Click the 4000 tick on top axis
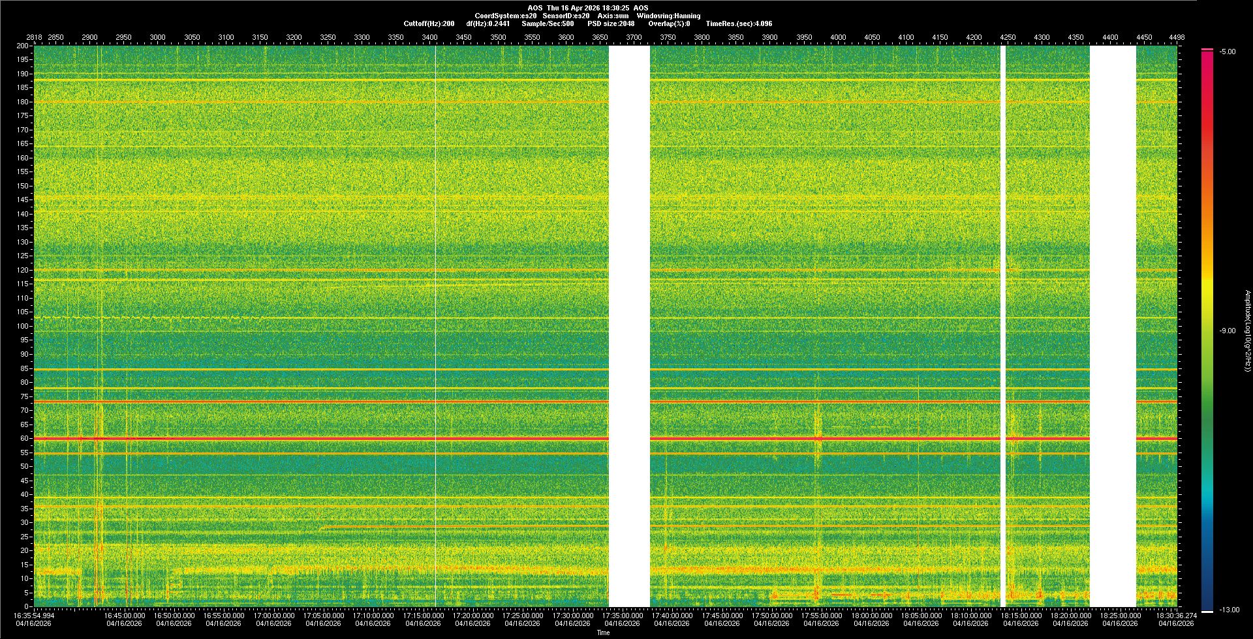Viewport: 1253px width, 639px height. pos(838,37)
